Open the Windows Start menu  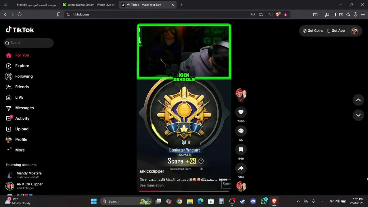94,202
